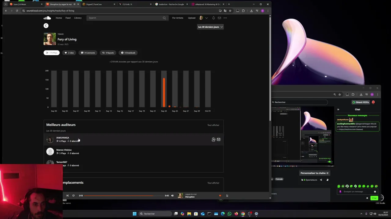Open Firefox from the taskbar

click(x=236, y=214)
